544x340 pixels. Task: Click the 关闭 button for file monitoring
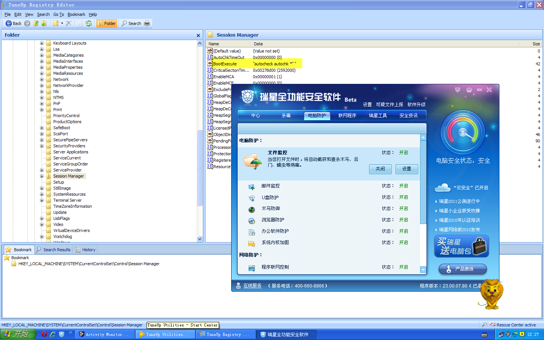380,169
